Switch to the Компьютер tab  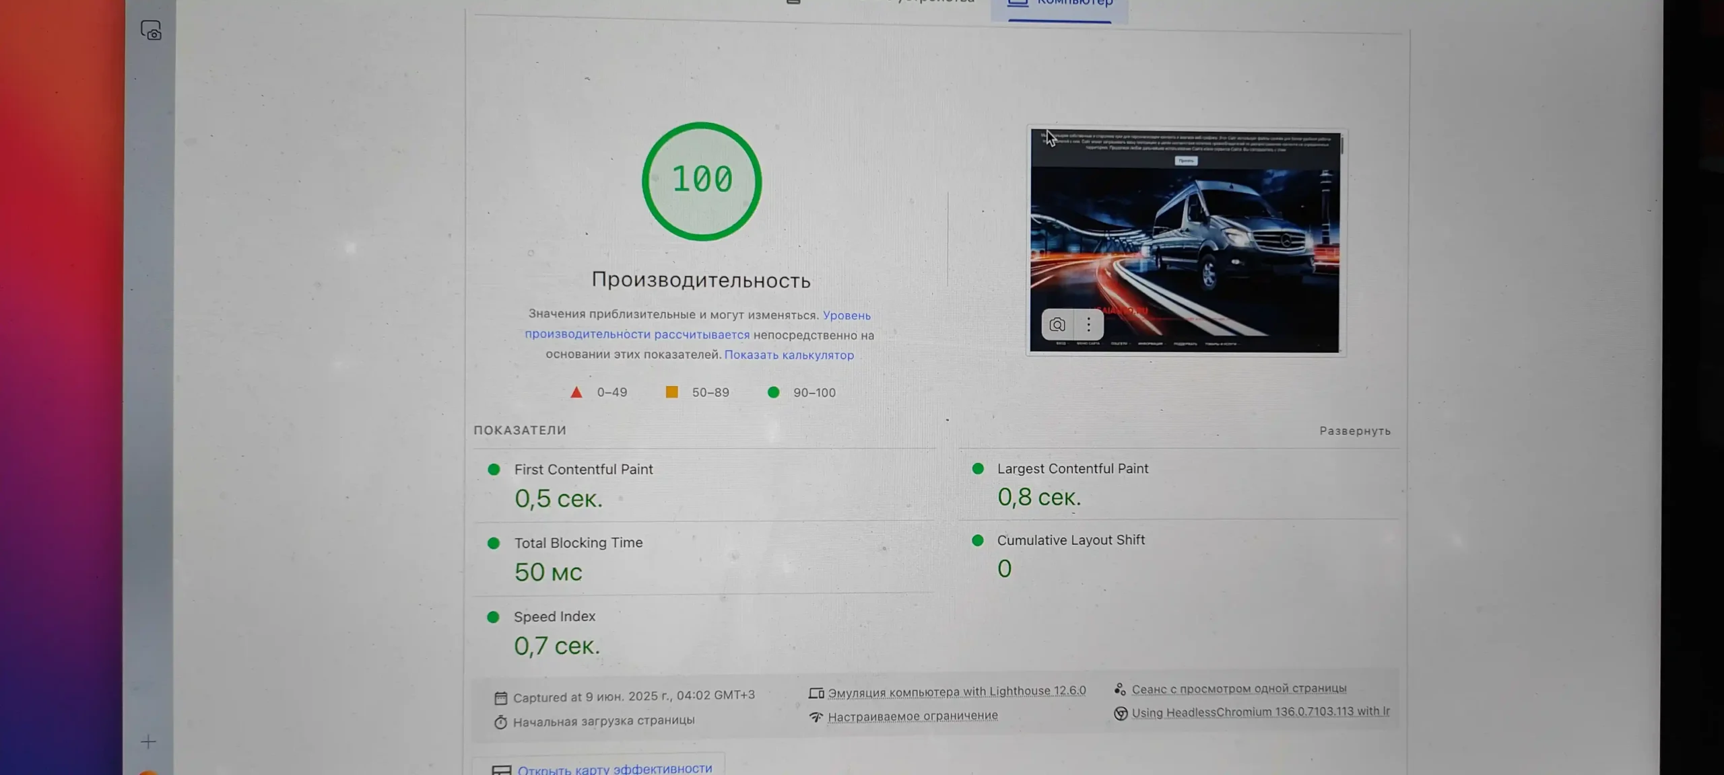tap(1060, 5)
